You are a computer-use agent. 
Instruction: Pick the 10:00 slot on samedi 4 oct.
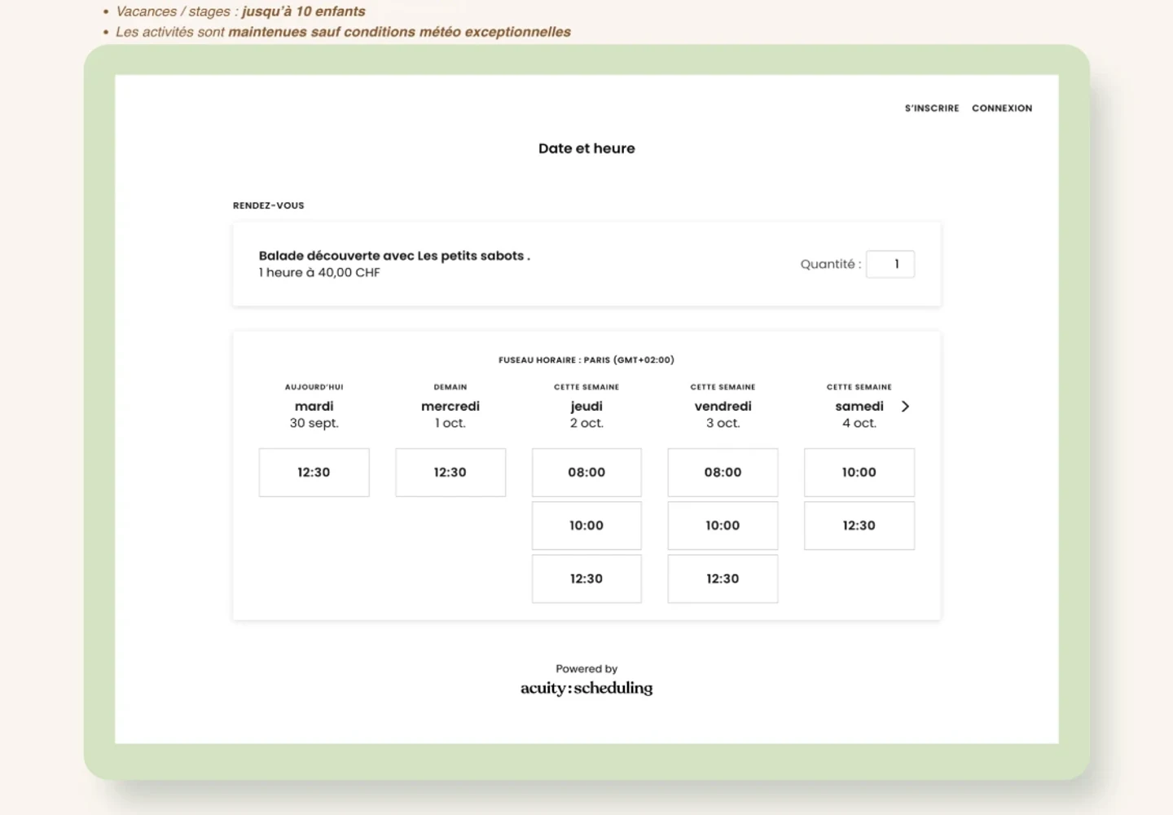pyautogui.click(x=859, y=473)
